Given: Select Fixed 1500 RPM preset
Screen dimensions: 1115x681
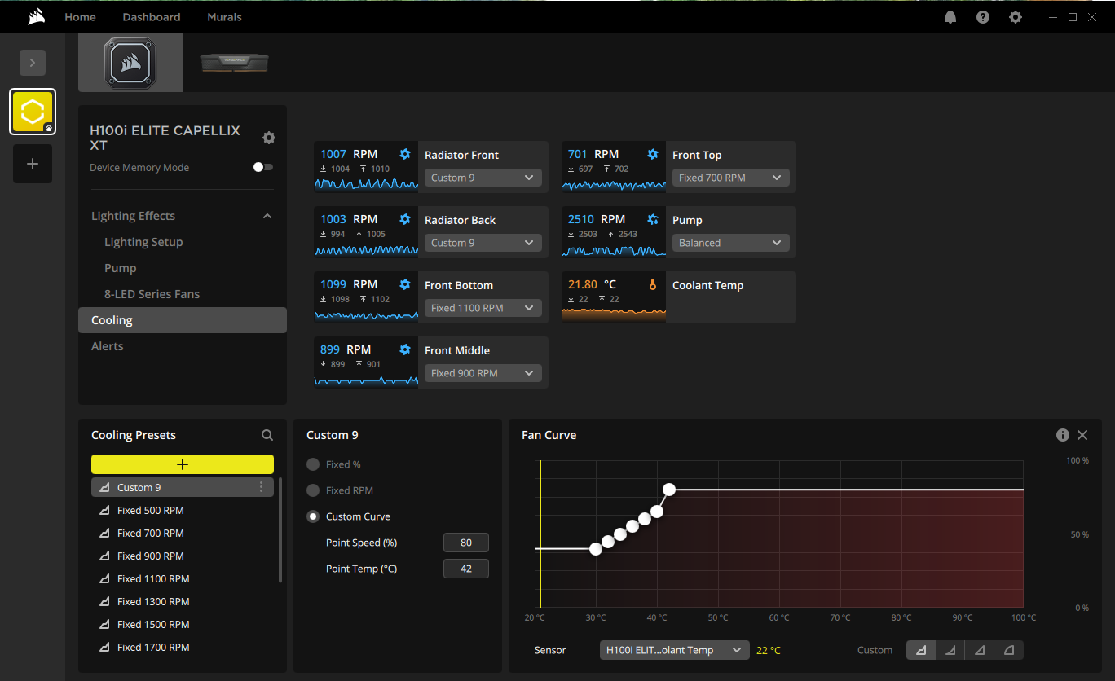Looking at the screenshot, I should tap(183, 624).
